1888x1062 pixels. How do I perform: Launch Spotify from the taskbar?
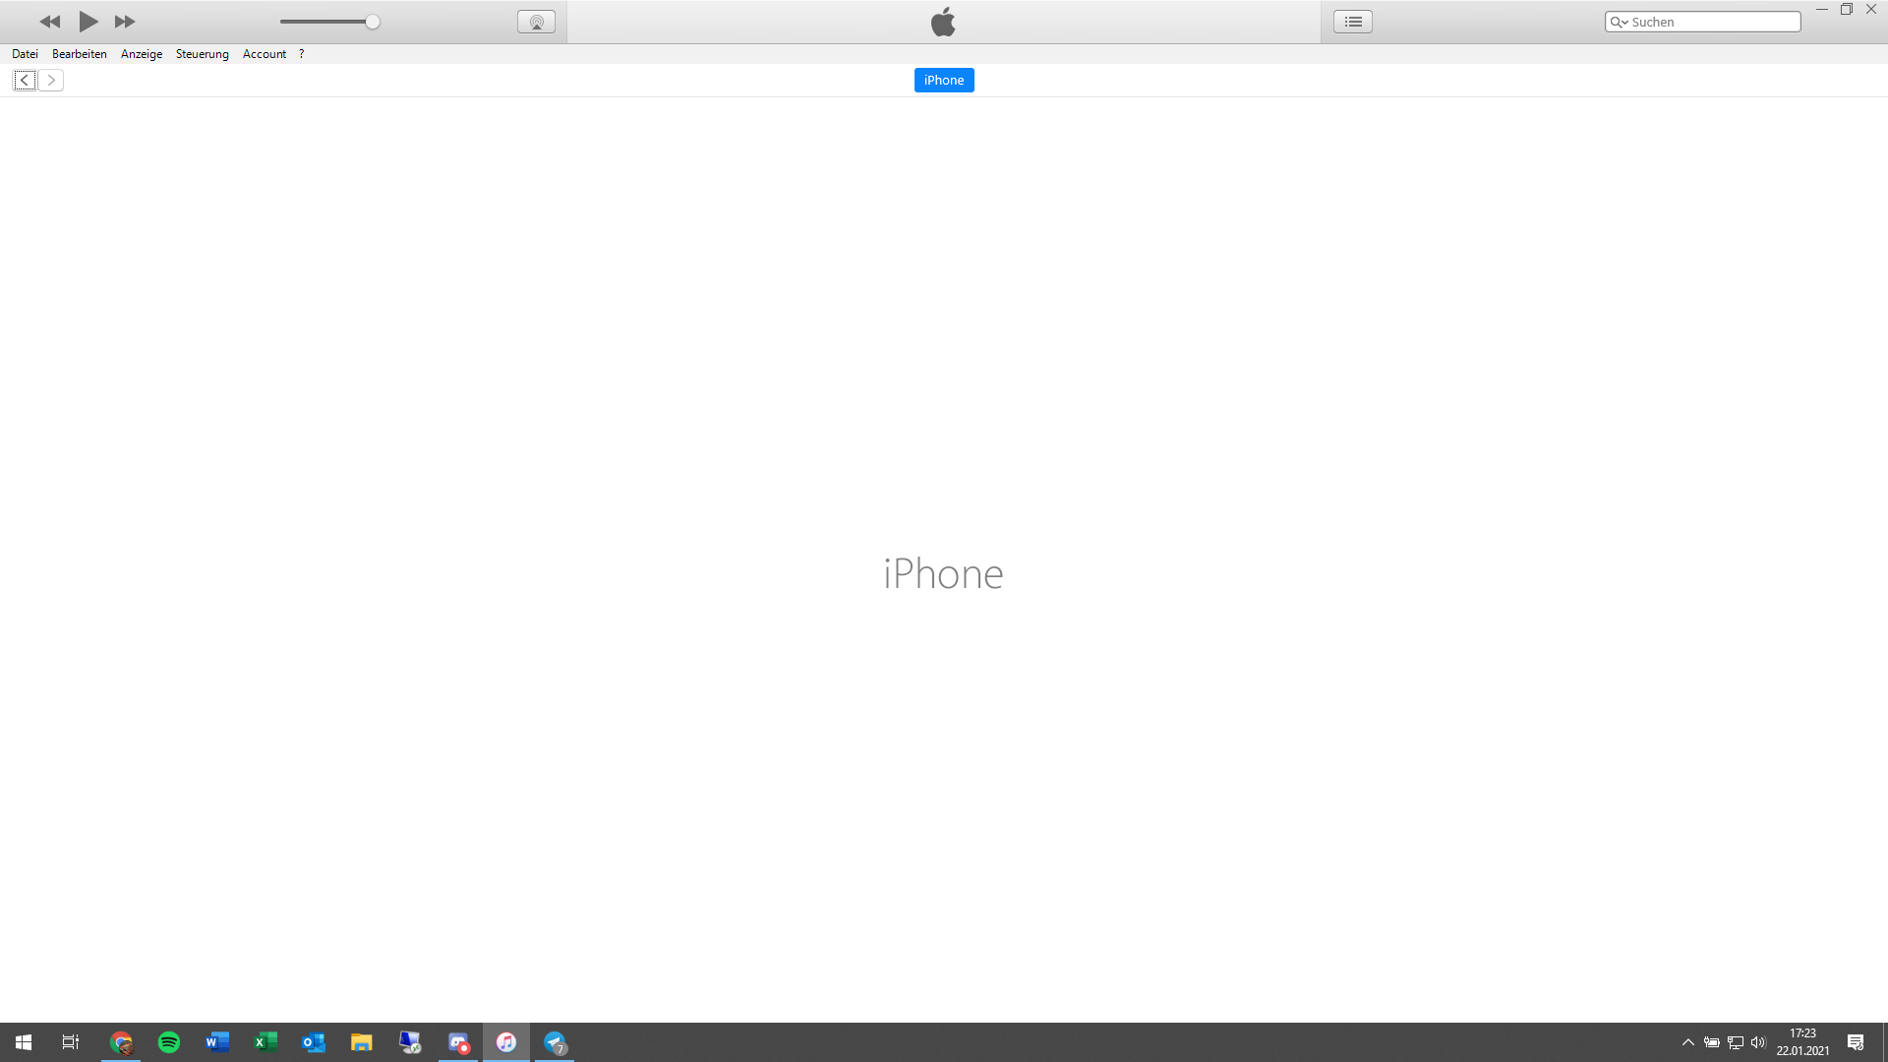[169, 1042]
